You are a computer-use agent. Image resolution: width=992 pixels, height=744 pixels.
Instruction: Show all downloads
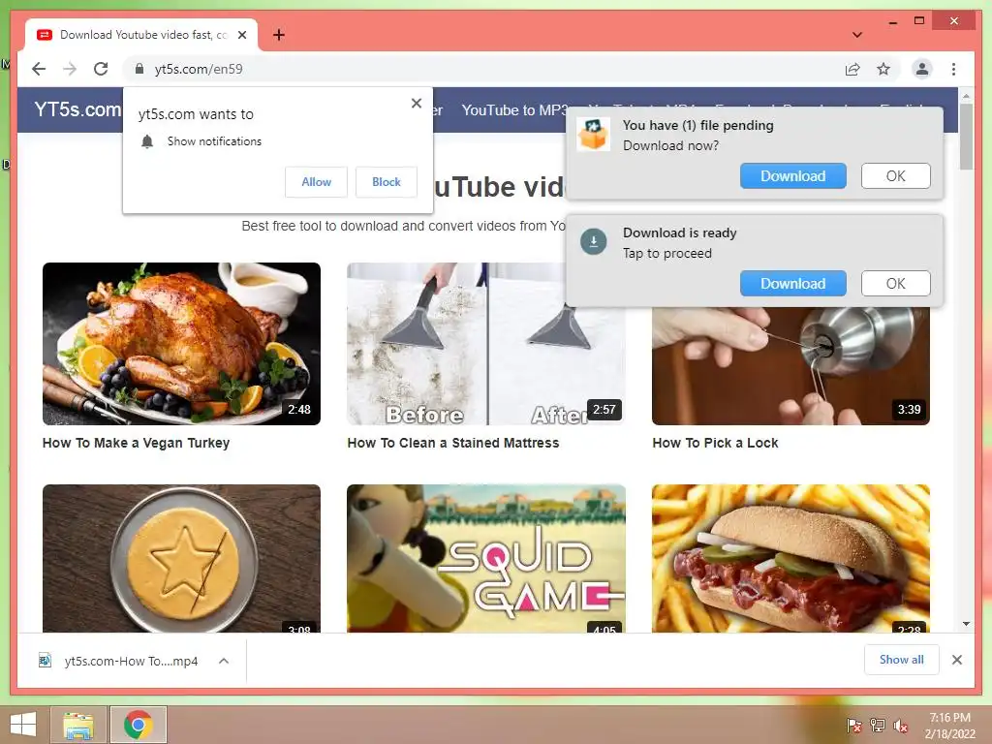tap(901, 660)
